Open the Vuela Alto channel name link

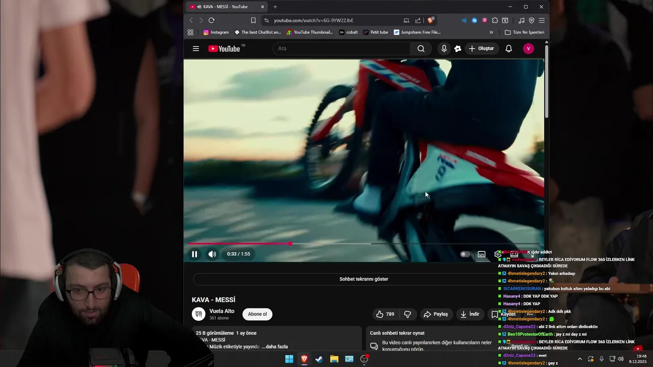pos(222,311)
